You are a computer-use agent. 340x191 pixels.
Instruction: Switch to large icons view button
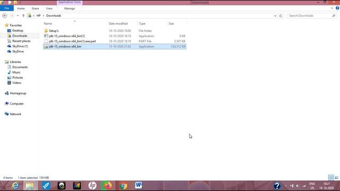pos(336,178)
